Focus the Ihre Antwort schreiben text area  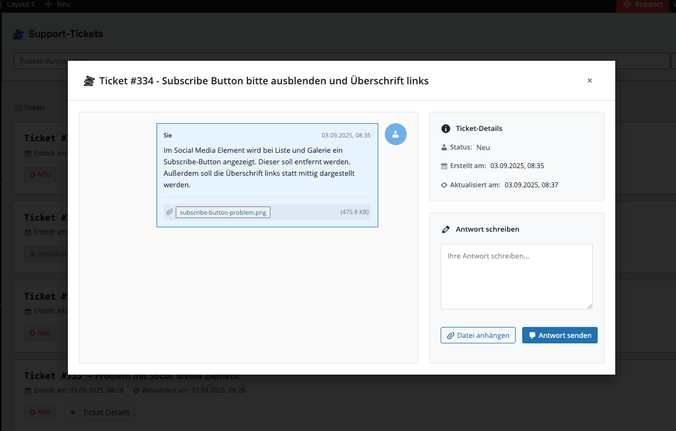[516, 276]
